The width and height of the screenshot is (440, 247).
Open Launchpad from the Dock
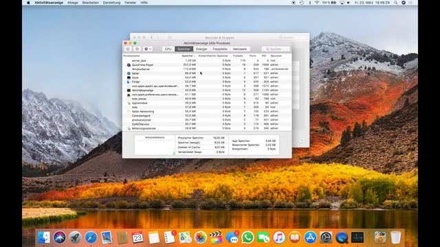pos(75,237)
